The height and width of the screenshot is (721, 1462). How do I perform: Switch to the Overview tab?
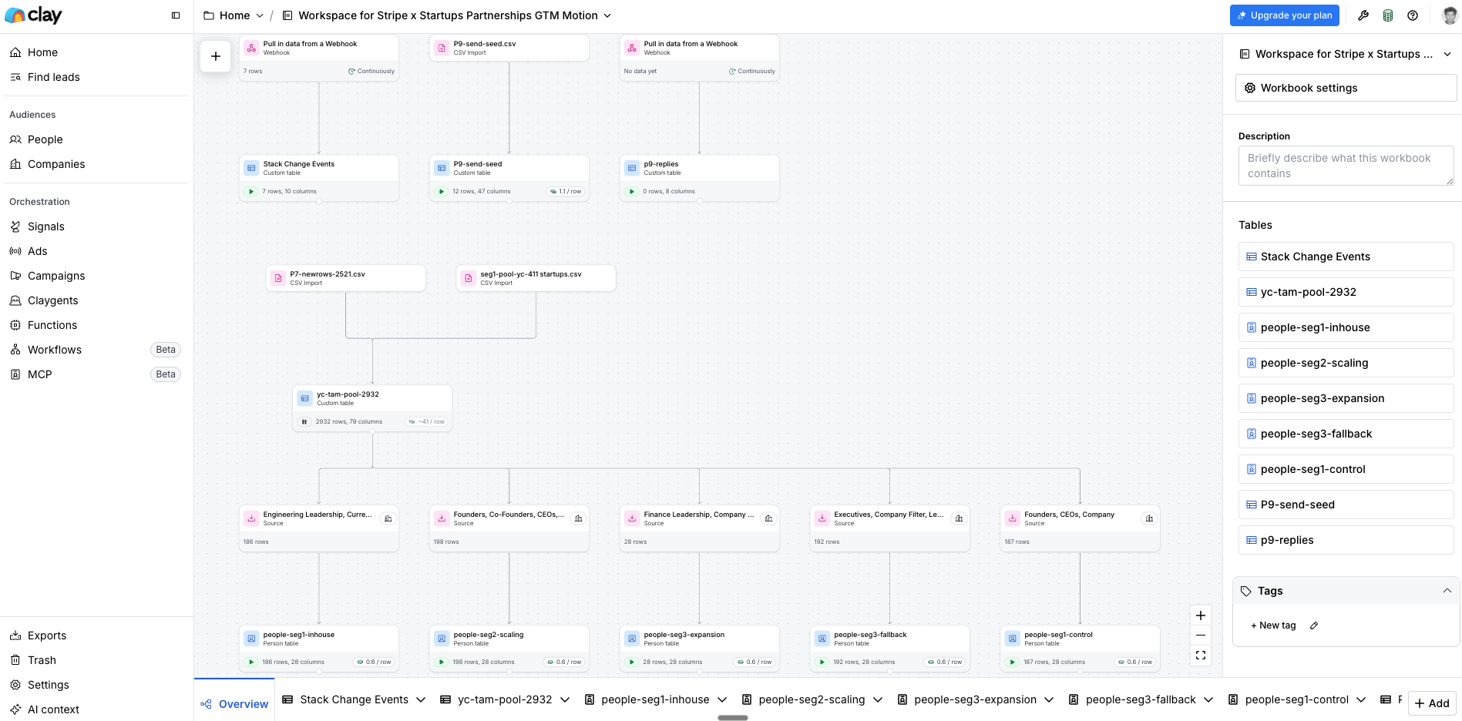(x=234, y=704)
